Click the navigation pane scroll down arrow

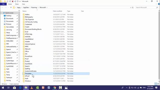(x=19, y=82)
